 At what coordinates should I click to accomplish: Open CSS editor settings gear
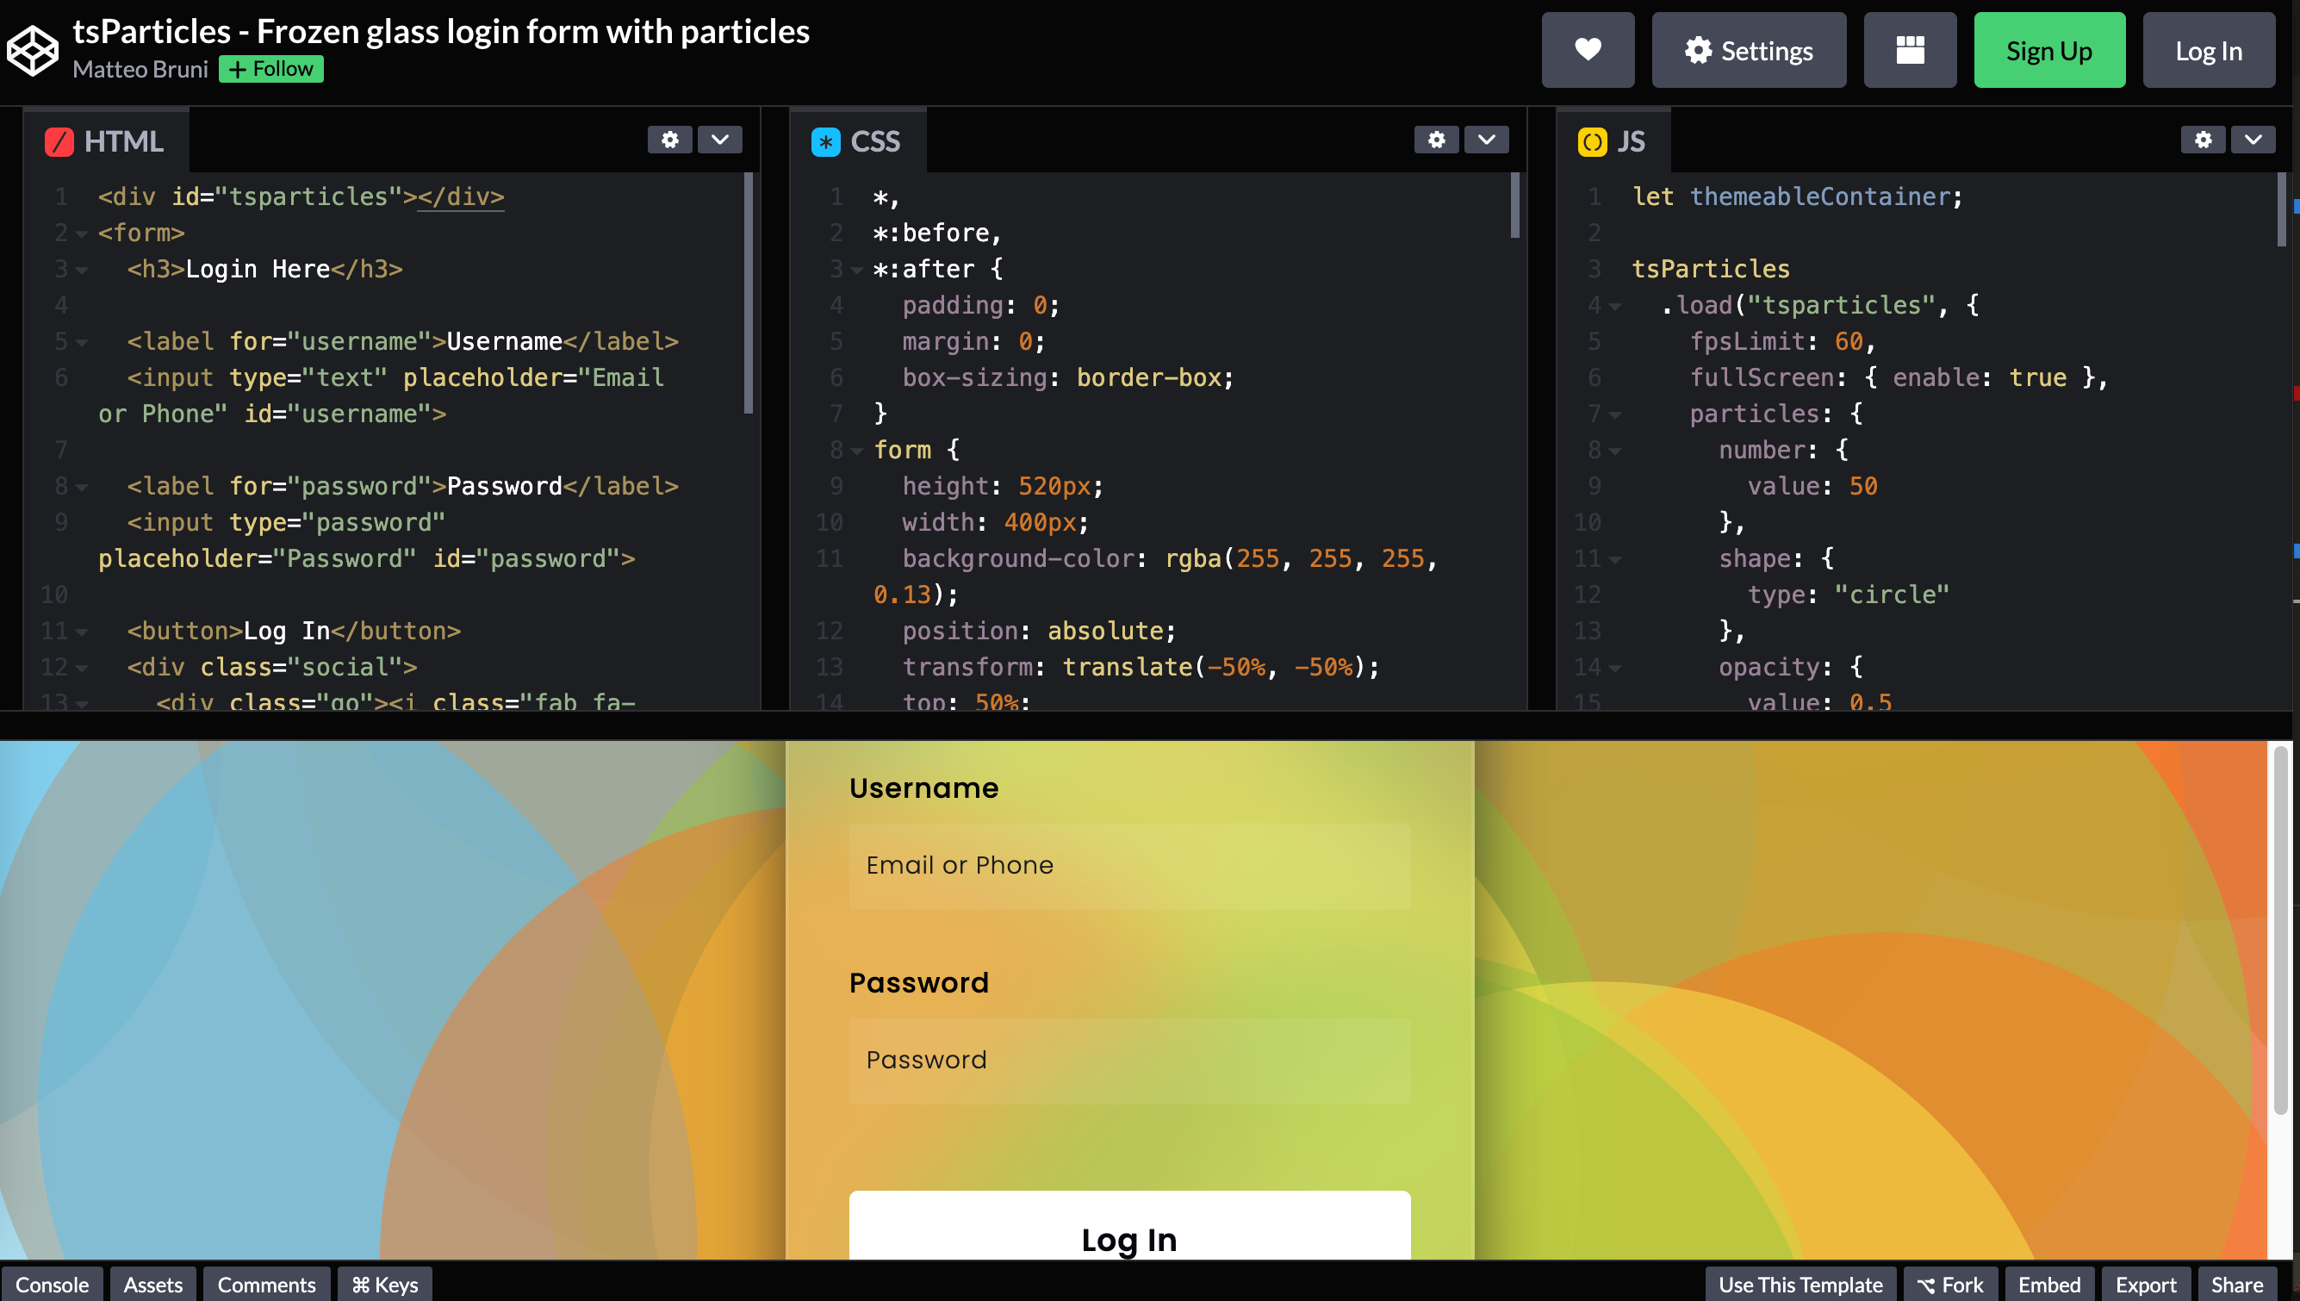[1435, 140]
